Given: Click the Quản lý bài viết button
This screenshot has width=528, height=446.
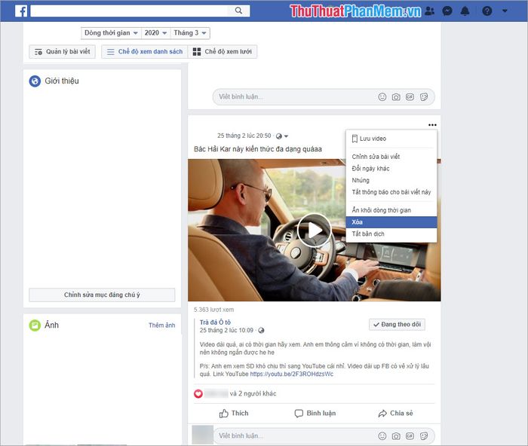Looking at the screenshot, I should click(x=63, y=51).
